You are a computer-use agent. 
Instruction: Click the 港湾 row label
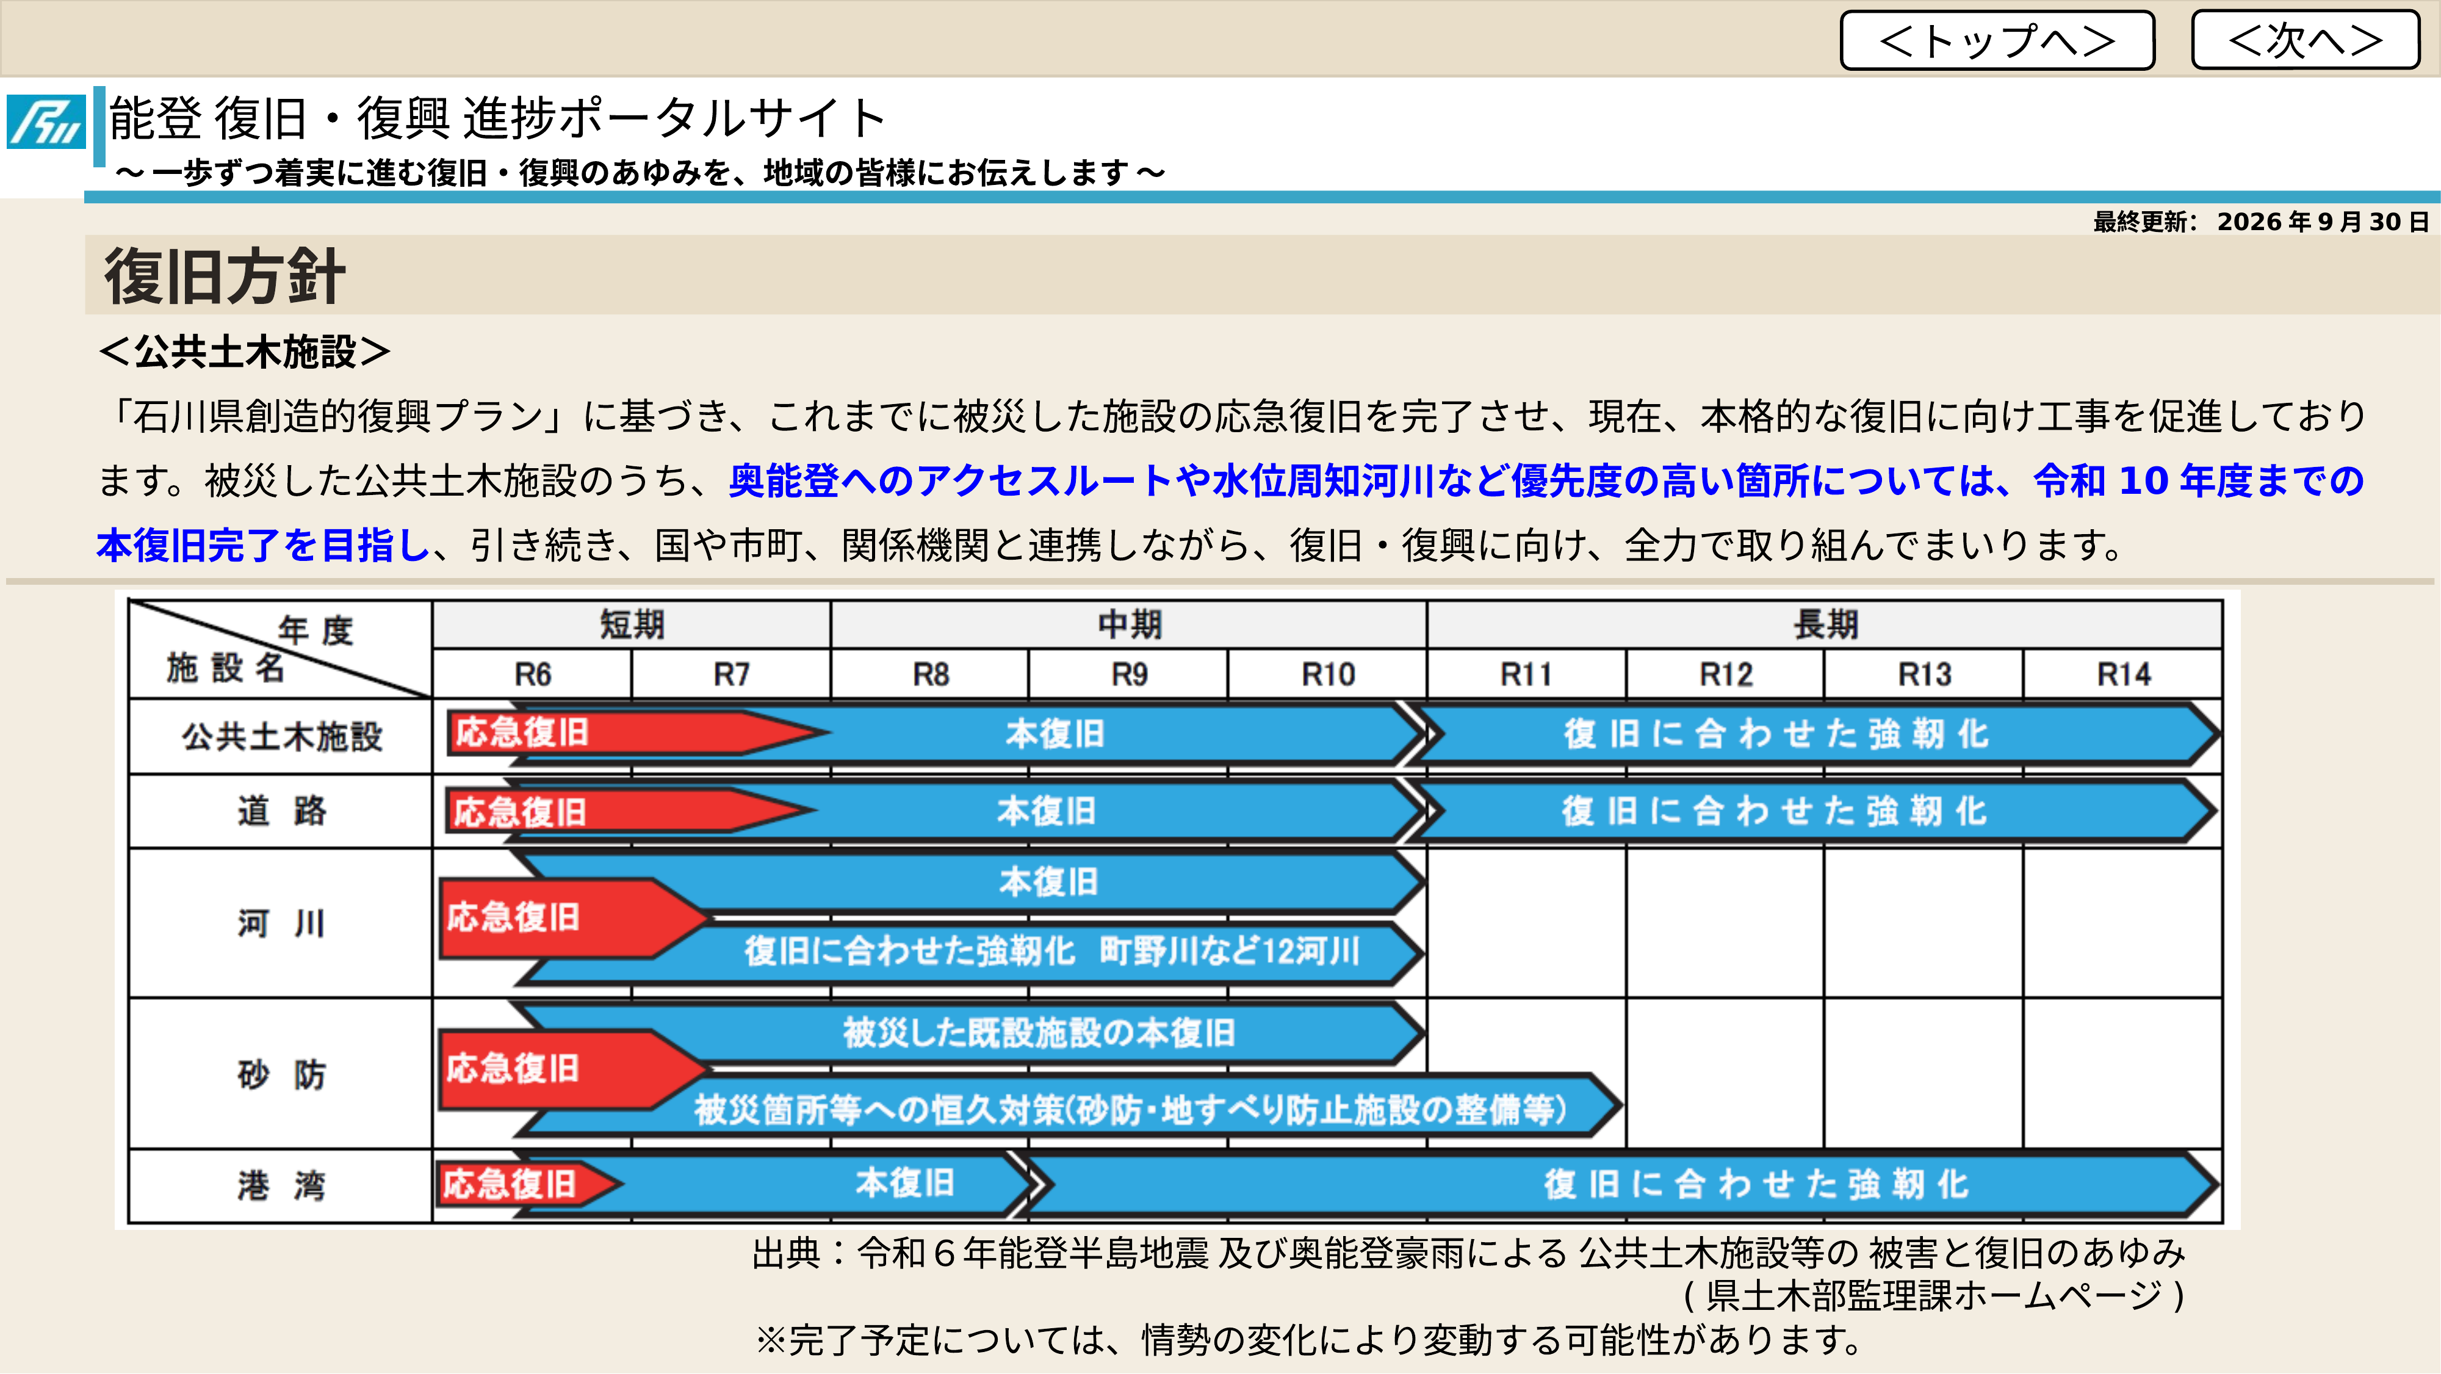pos(281,1185)
